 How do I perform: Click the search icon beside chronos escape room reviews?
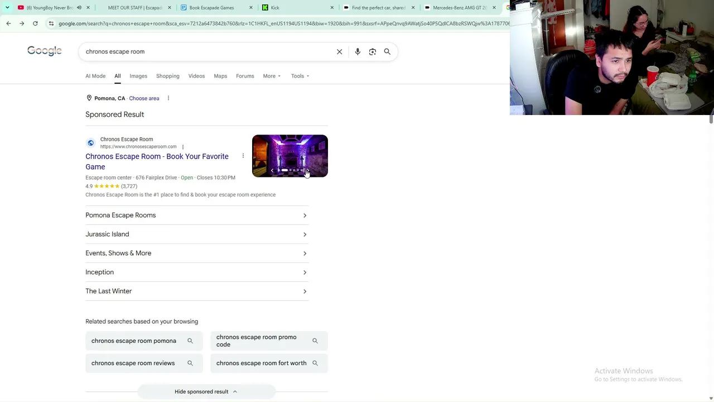click(190, 363)
